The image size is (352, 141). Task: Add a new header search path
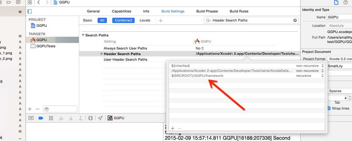click(x=172, y=129)
